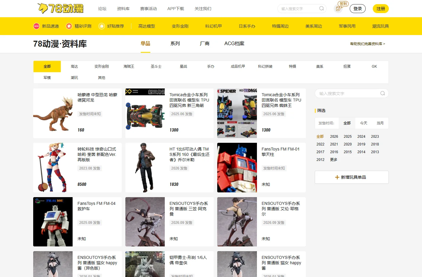Switch to the ACG档案 tab
The width and height of the screenshot is (422, 277).
click(234, 44)
